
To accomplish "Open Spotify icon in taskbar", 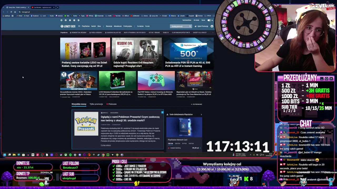I will click(x=70, y=155).
